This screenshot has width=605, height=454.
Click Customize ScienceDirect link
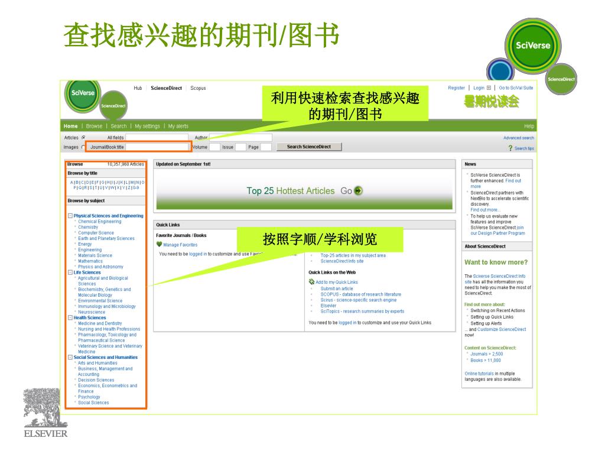pyautogui.click(x=502, y=330)
